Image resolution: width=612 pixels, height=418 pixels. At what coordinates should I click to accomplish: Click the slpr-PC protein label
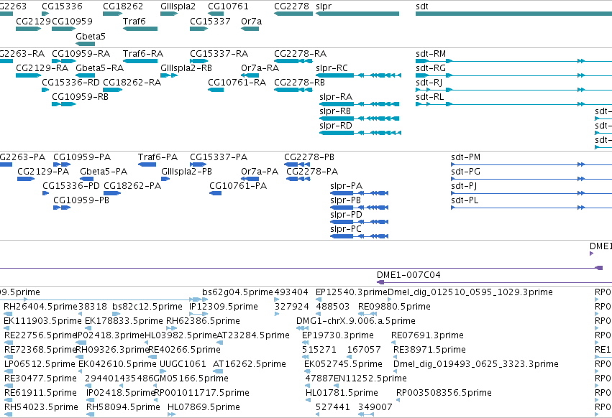click(346, 229)
